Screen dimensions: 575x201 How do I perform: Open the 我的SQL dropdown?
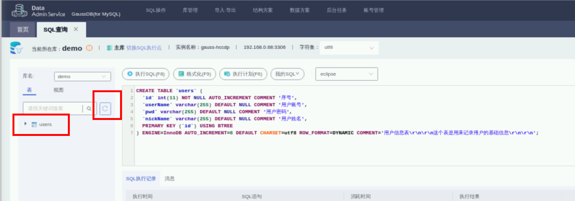coord(287,74)
